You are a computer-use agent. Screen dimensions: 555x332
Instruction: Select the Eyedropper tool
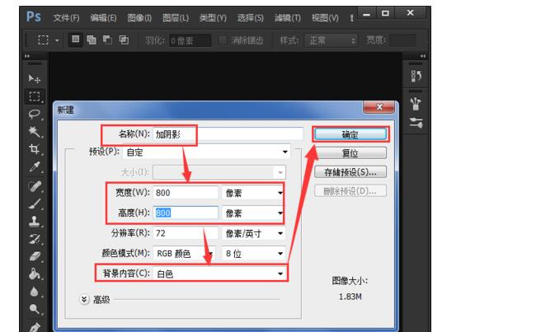[35, 166]
